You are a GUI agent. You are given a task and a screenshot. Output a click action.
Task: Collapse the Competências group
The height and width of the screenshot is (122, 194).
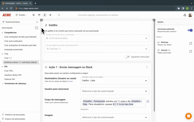[2, 33]
